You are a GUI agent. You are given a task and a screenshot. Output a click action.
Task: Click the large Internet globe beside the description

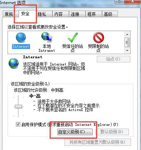(x=14, y=63)
